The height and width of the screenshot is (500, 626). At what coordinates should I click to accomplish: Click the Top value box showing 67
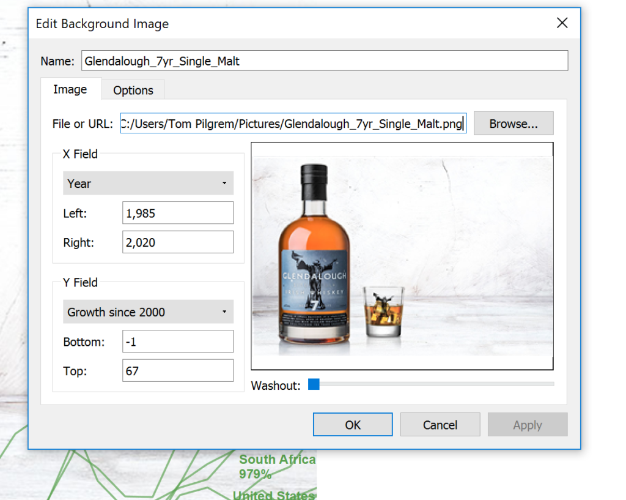177,370
